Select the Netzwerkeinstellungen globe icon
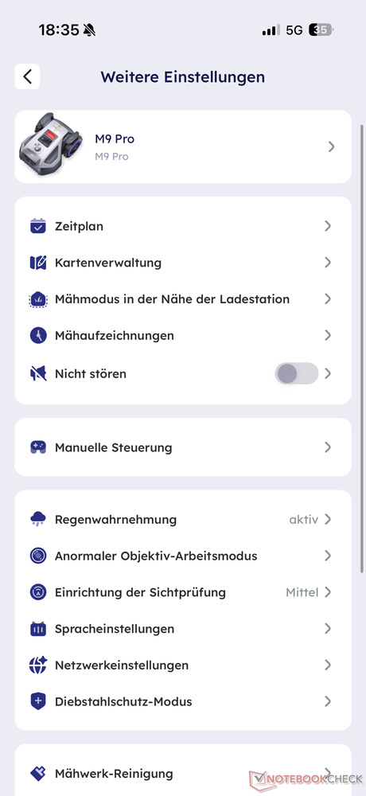 (x=38, y=665)
